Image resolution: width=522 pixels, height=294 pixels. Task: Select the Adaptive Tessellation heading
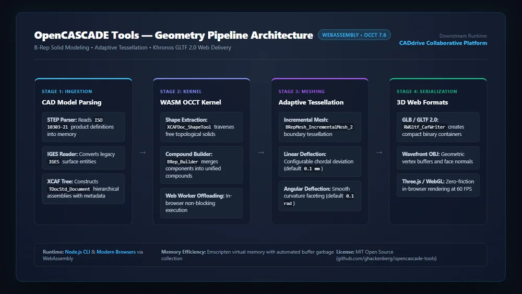pos(311,102)
